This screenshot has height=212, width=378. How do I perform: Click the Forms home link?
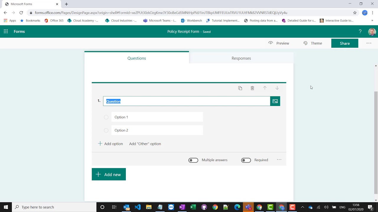point(19,32)
